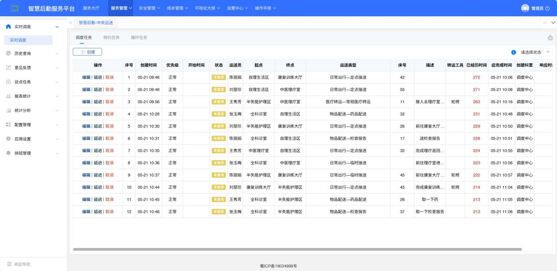Click the 实时调度 home icon

[x=8, y=27]
